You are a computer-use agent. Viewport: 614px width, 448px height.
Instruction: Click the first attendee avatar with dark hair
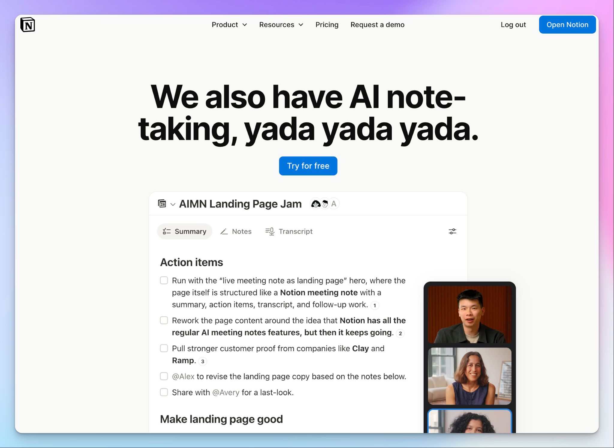[x=315, y=204]
